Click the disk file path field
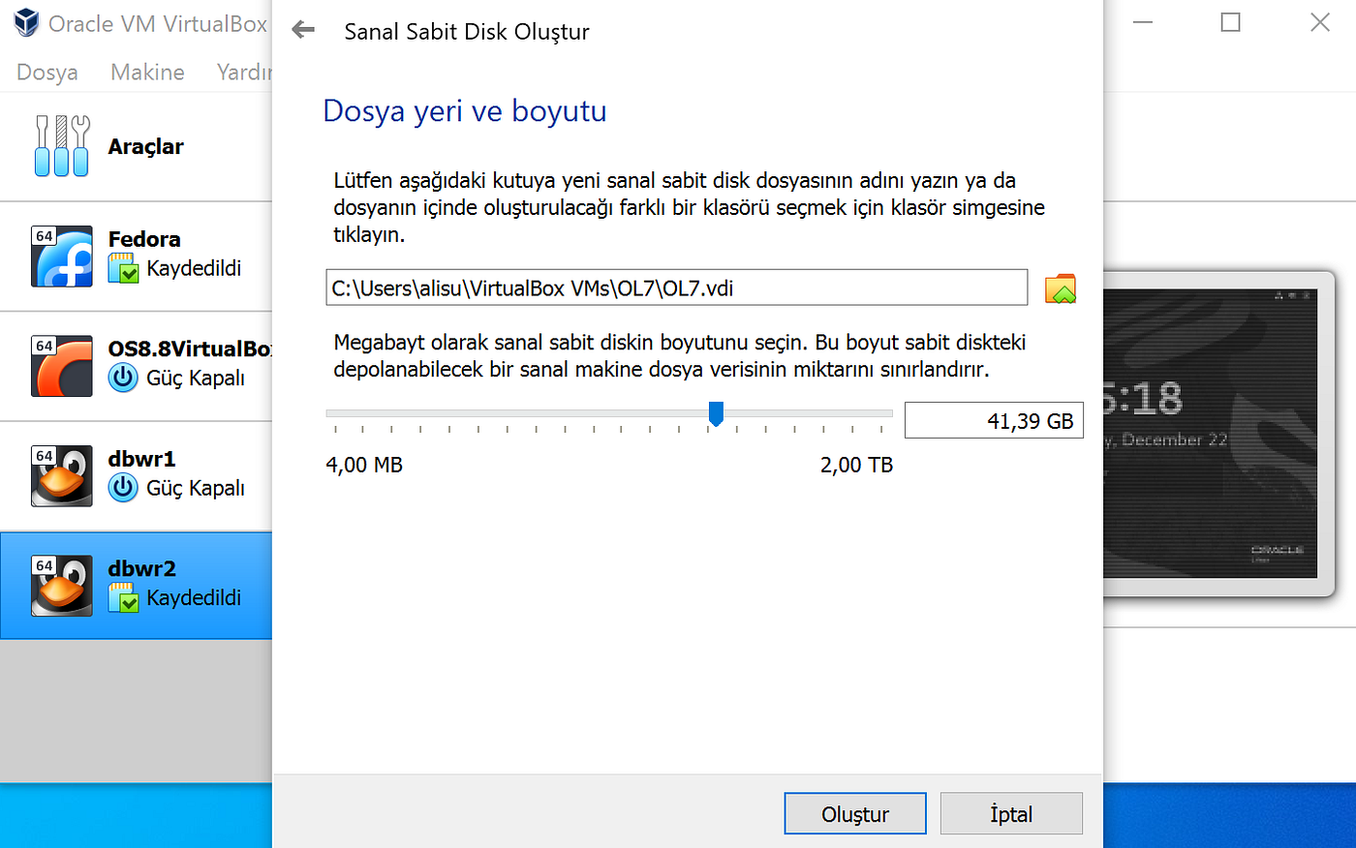Screen dimensions: 1356x848 coord(676,288)
